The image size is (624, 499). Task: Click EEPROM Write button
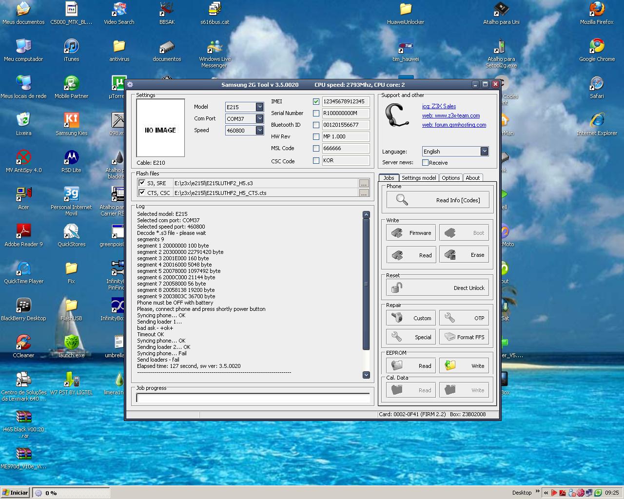coord(464,366)
